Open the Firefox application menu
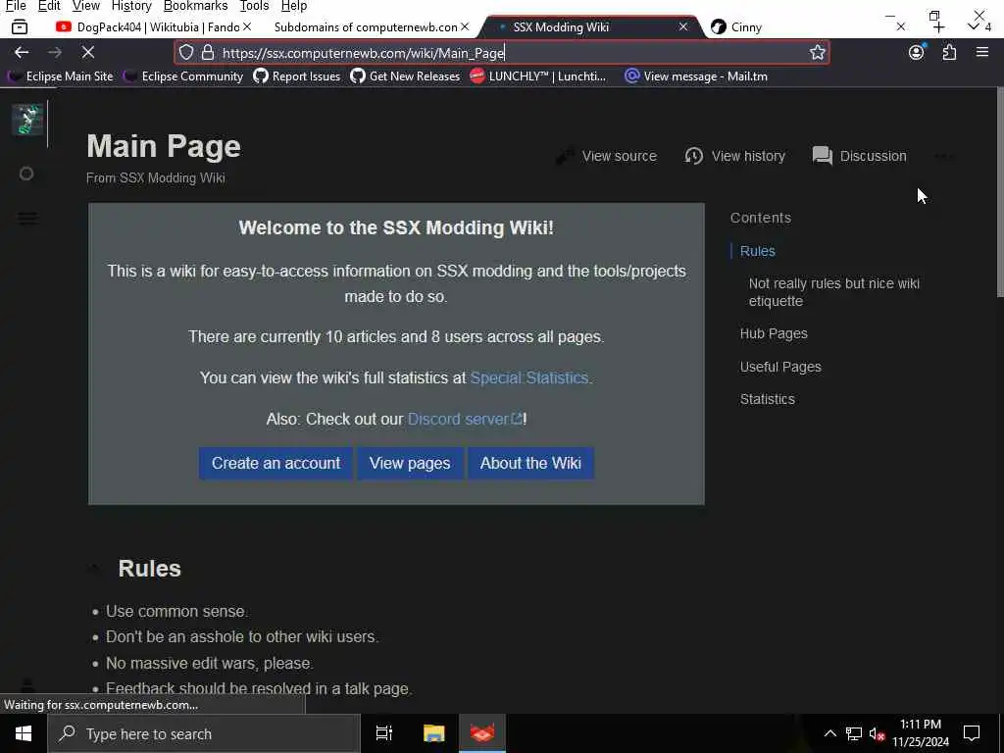Viewport: 1004px width, 753px height. 982,52
